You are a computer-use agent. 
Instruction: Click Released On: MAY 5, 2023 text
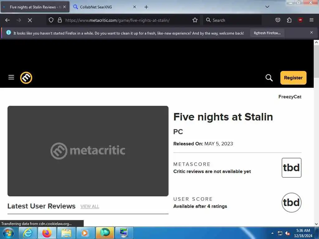203,144
